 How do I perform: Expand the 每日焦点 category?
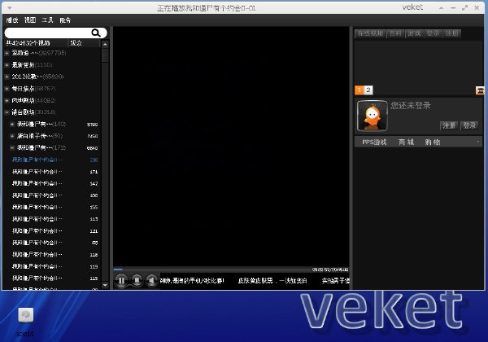click(7, 89)
